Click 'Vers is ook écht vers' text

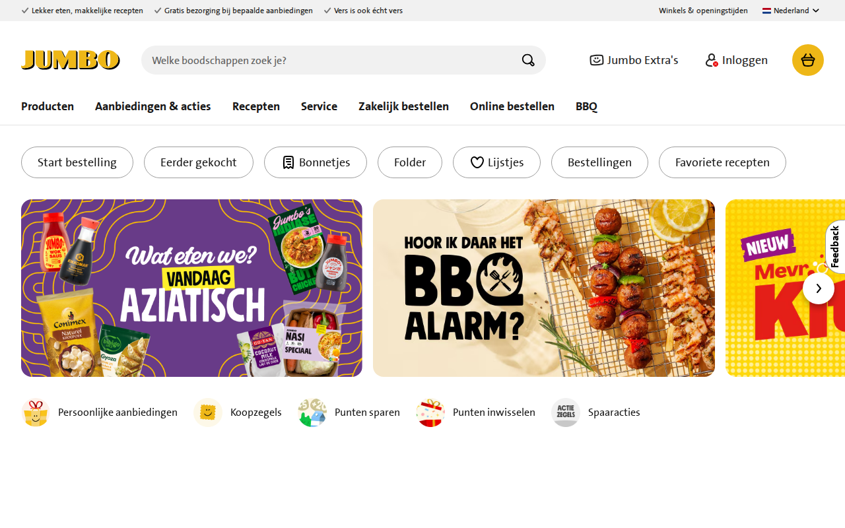pyautogui.click(x=368, y=11)
